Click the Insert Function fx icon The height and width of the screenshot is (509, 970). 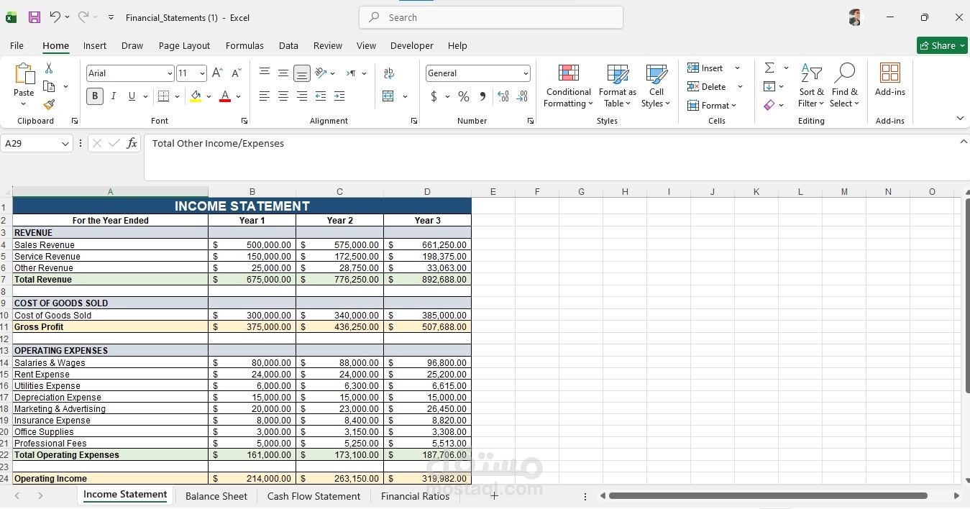tap(132, 144)
